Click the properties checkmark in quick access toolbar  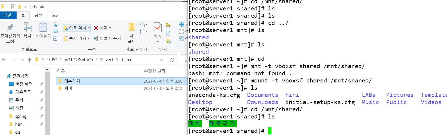[x=13, y=7]
